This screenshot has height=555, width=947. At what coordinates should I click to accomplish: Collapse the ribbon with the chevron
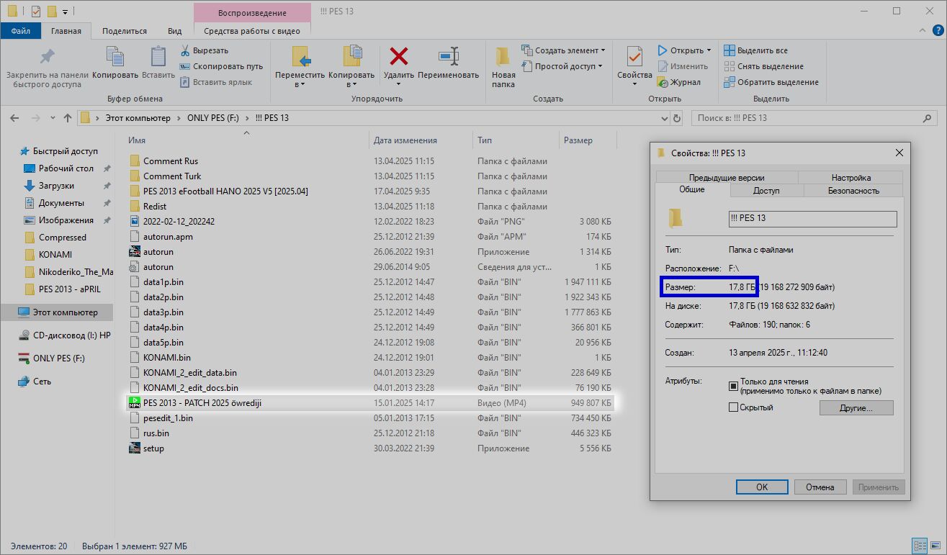tap(922, 31)
